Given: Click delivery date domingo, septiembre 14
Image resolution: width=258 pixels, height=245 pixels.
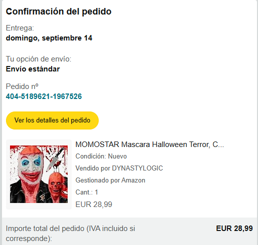Looking at the screenshot, I should coord(49,38).
